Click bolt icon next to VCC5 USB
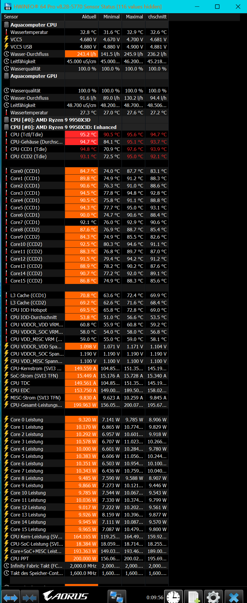247x603 pixels. (x=6, y=47)
